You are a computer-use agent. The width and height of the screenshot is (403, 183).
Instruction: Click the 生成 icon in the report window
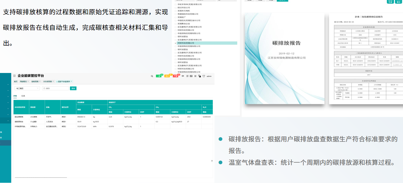(x=390, y=1)
